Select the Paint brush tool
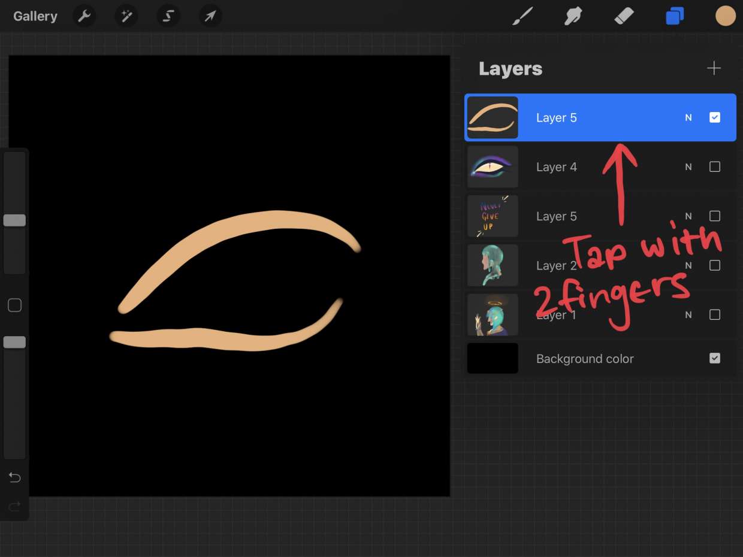Image resolution: width=743 pixels, height=557 pixels. (522, 16)
